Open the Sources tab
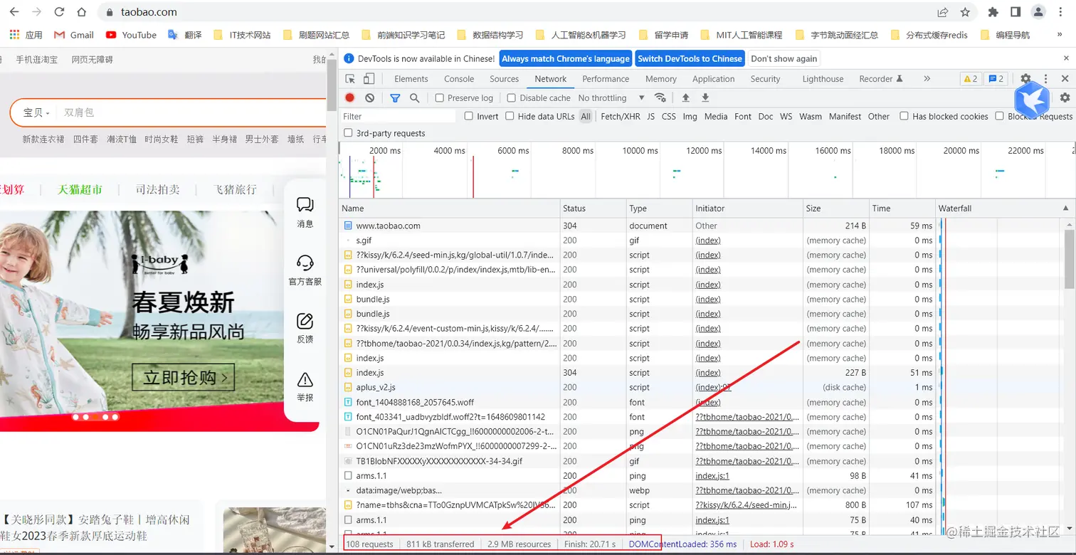 coord(505,79)
